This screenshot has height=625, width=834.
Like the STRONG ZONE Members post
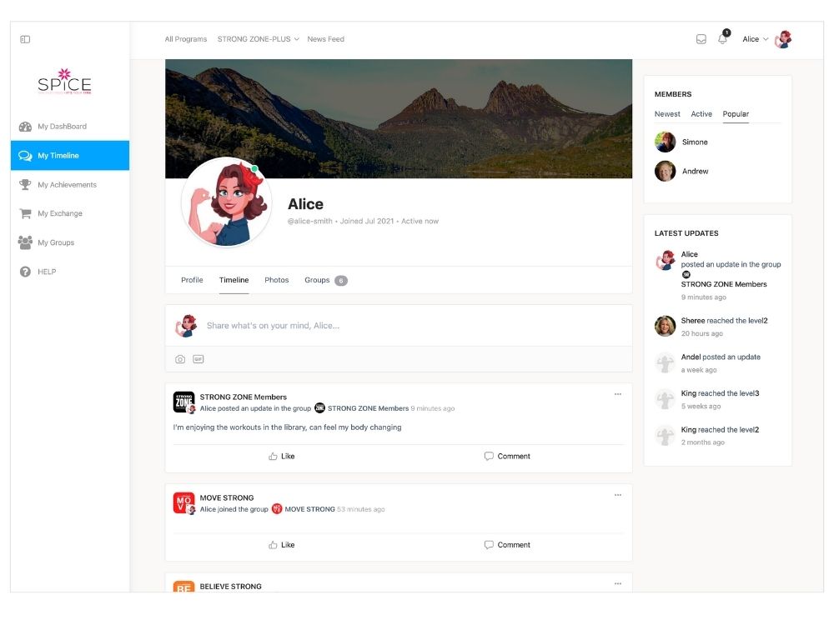[x=282, y=456]
